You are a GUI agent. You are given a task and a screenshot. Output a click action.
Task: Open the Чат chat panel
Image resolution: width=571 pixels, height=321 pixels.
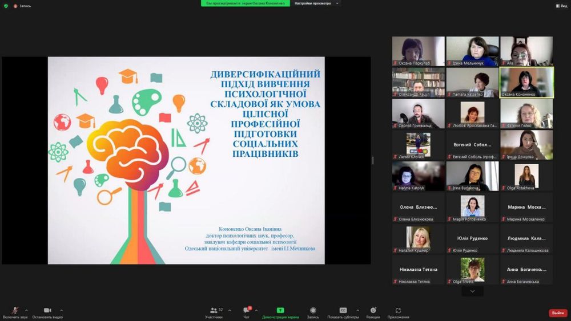(x=247, y=311)
